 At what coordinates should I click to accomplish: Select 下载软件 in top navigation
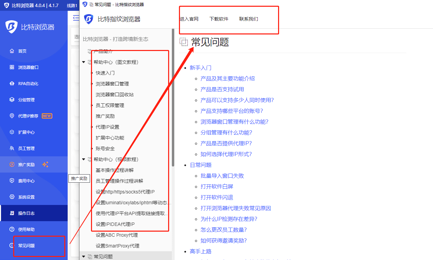[x=219, y=19]
